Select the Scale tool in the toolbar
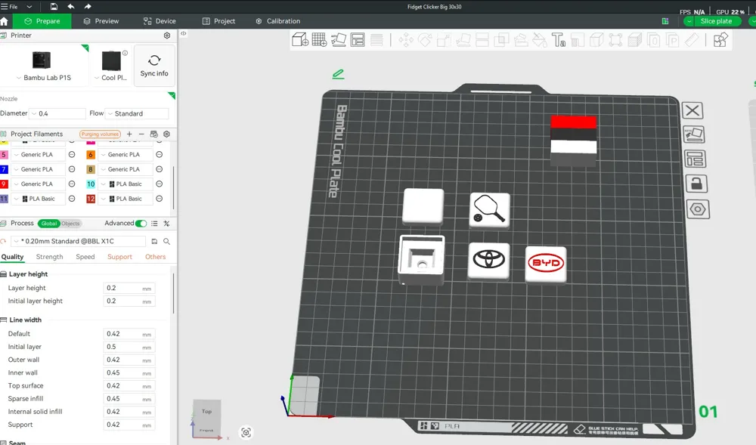Screen dimensions: 756x445 pos(444,40)
